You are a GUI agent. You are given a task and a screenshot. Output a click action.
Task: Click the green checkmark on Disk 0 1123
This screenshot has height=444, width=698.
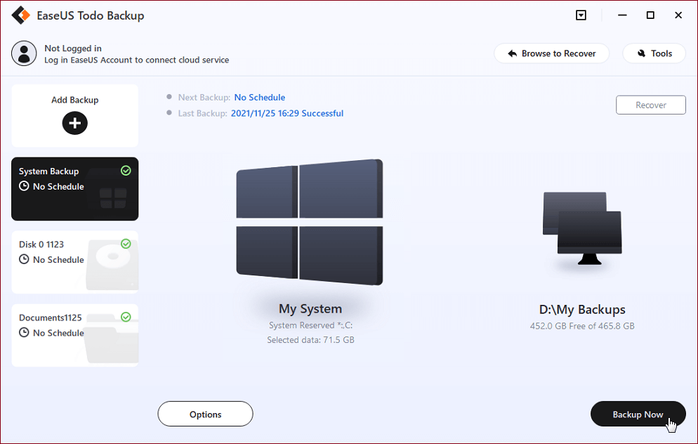(126, 244)
